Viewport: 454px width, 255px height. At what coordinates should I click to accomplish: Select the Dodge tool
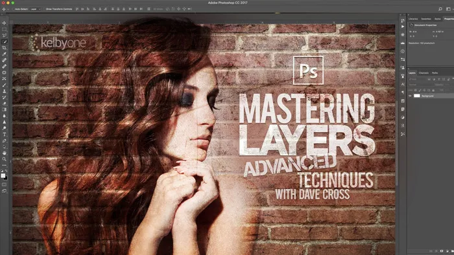click(4, 128)
